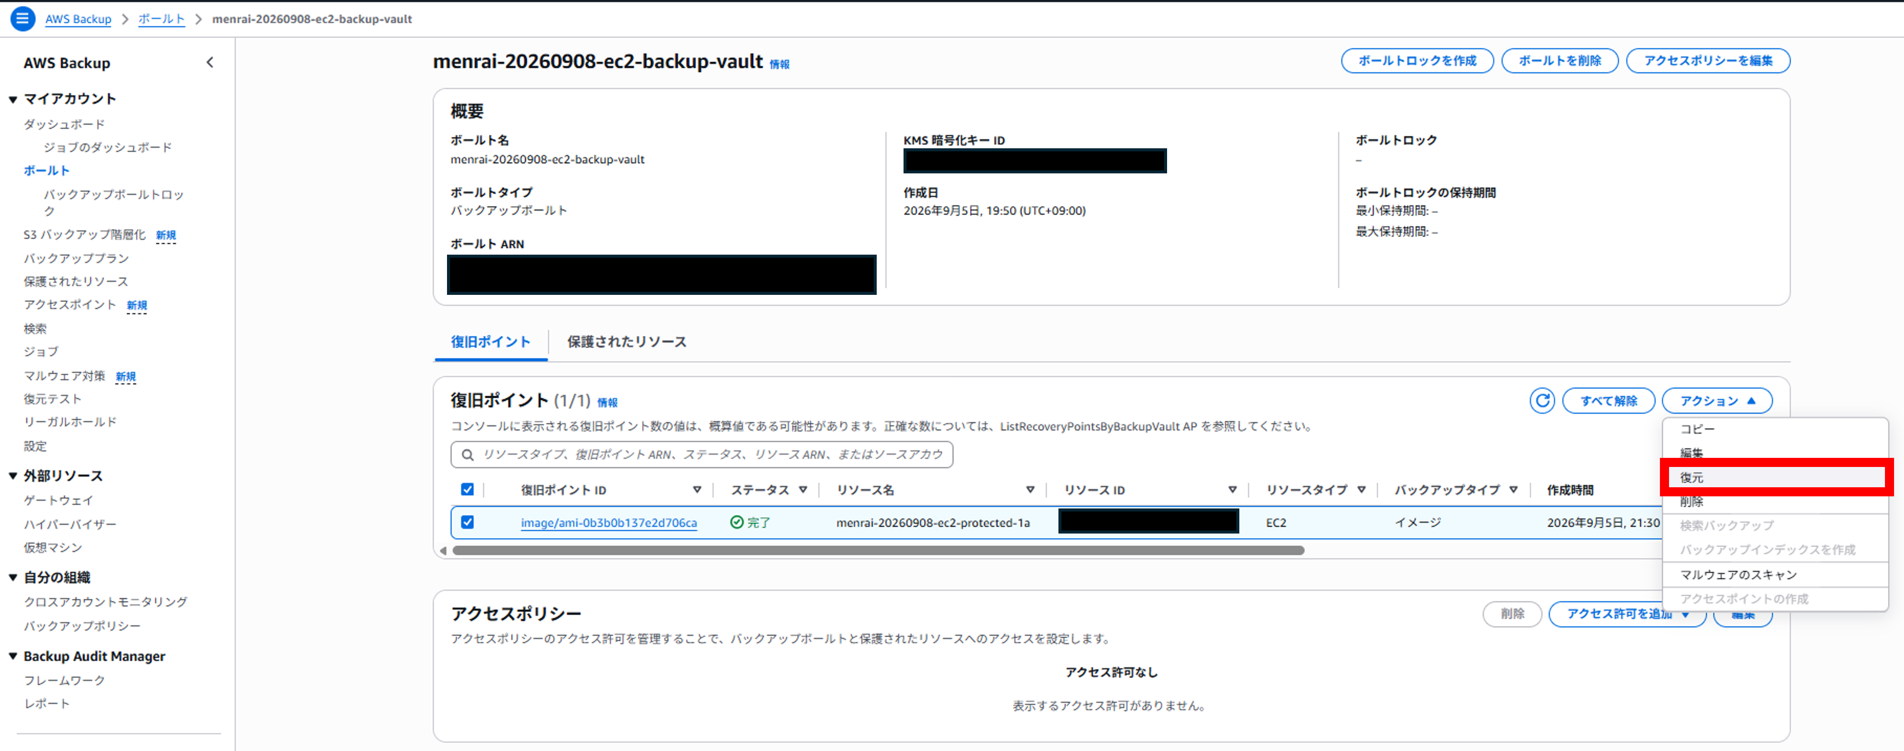This screenshot has height=751, width=1904.
Task: Open 復元テスト in sidebar
Action: click(x=52, y=399)
